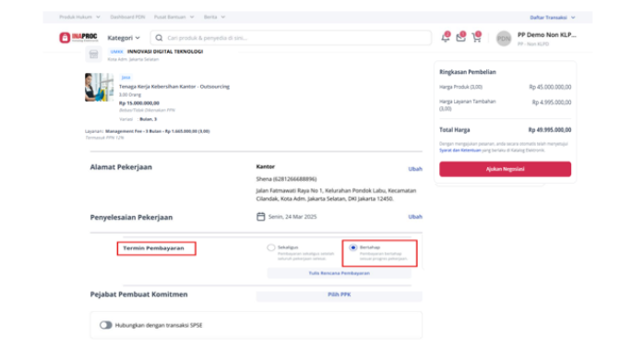
Task: Open the notifications bell icon
Action: pos(445,38)
